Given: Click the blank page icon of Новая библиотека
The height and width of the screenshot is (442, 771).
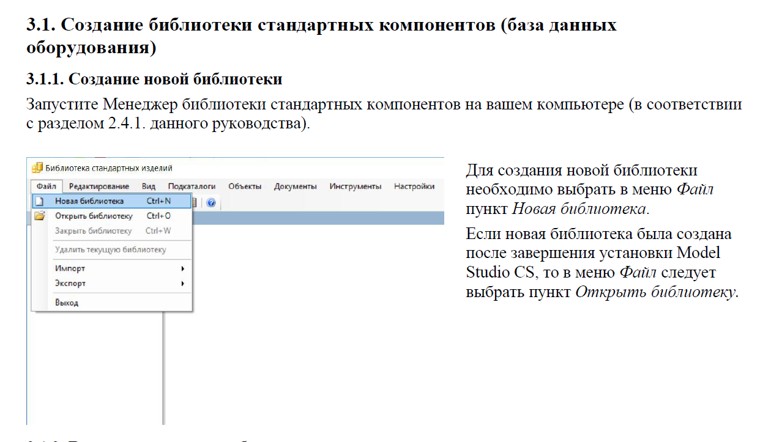Looking at the screenshot, I should (39, 201).
